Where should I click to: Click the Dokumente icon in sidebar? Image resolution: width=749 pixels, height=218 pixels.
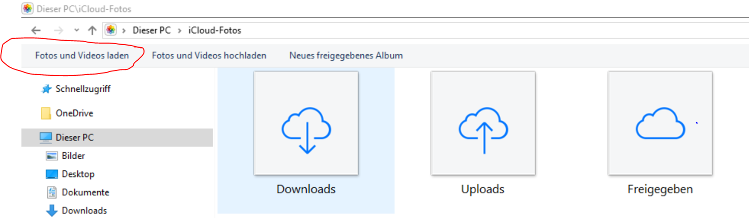point(52,193)
